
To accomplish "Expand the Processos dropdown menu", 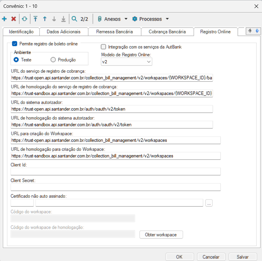I will (x=151, y=19).
